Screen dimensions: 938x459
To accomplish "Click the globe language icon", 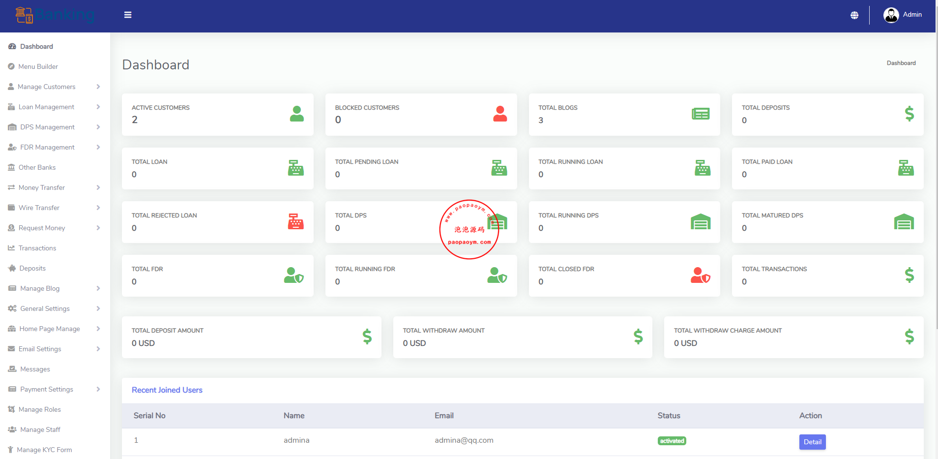I will click(854, 15).
